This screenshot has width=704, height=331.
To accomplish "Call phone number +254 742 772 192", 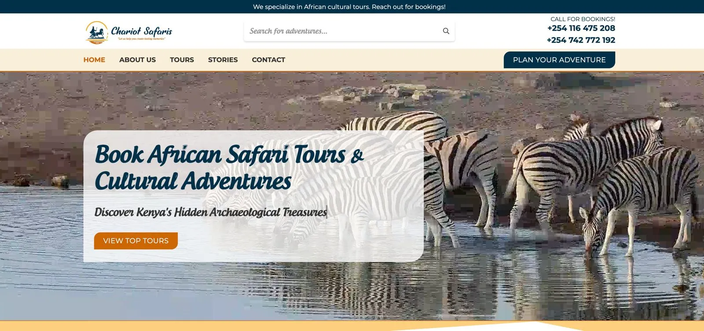I will 581,40.
